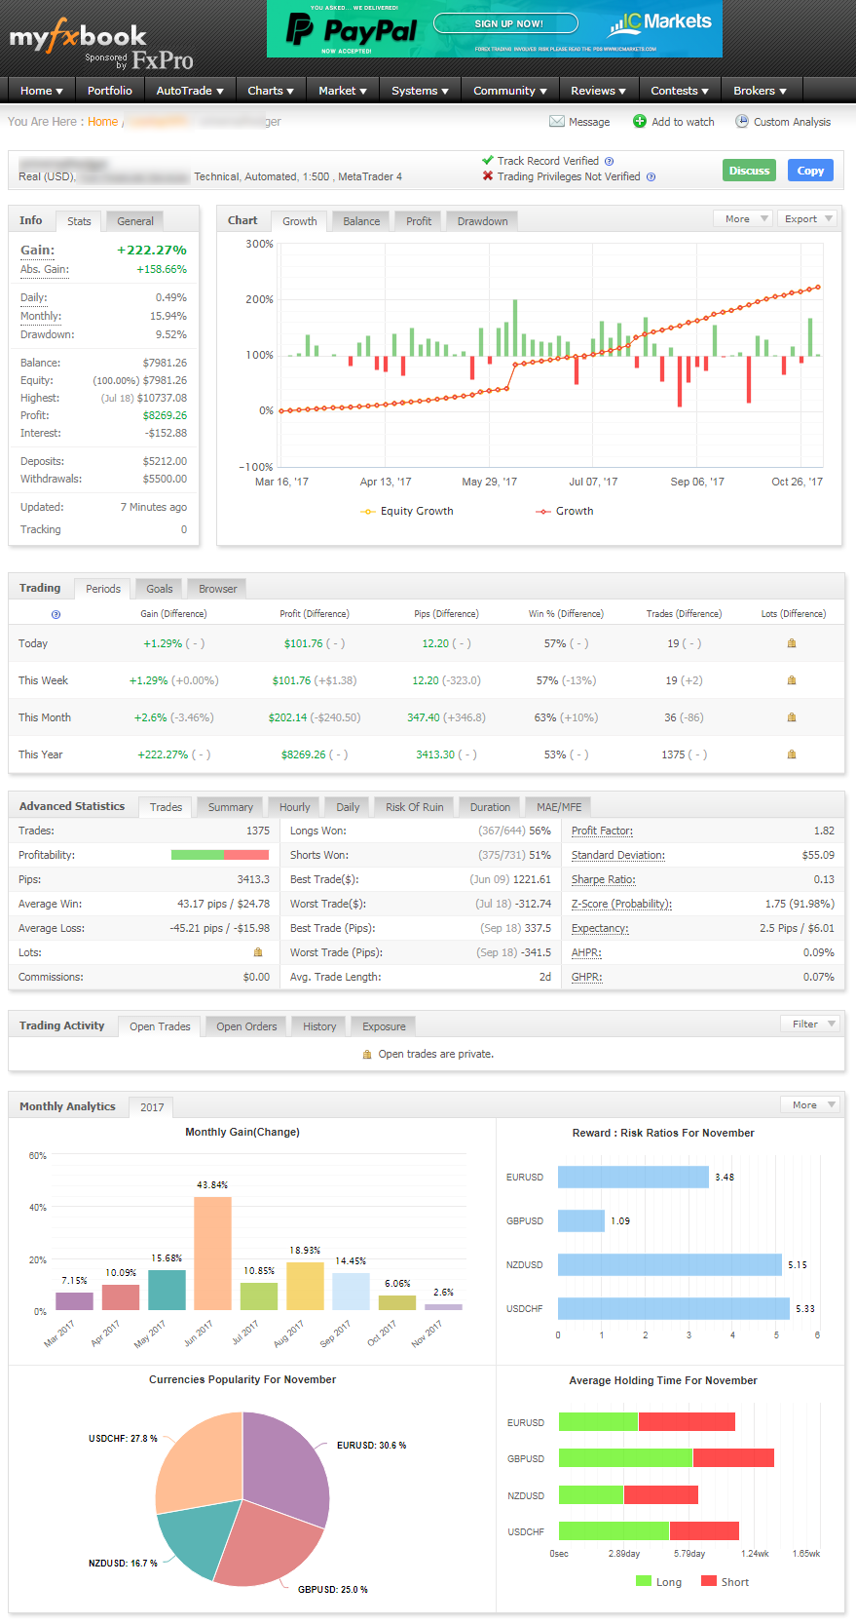
Task: Open the Monthly Analytics More dropdown
Action: pyautogui.click(x=810, y=1104)
